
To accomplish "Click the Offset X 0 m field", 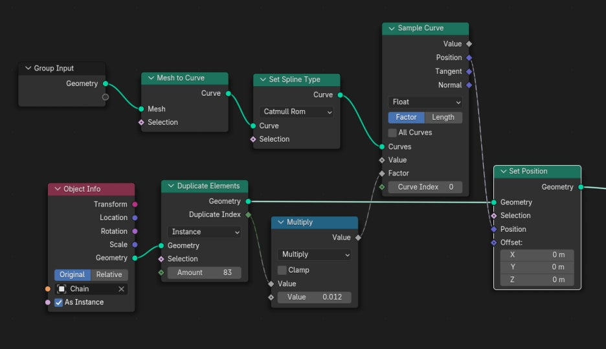I will [x=537, y=254].
